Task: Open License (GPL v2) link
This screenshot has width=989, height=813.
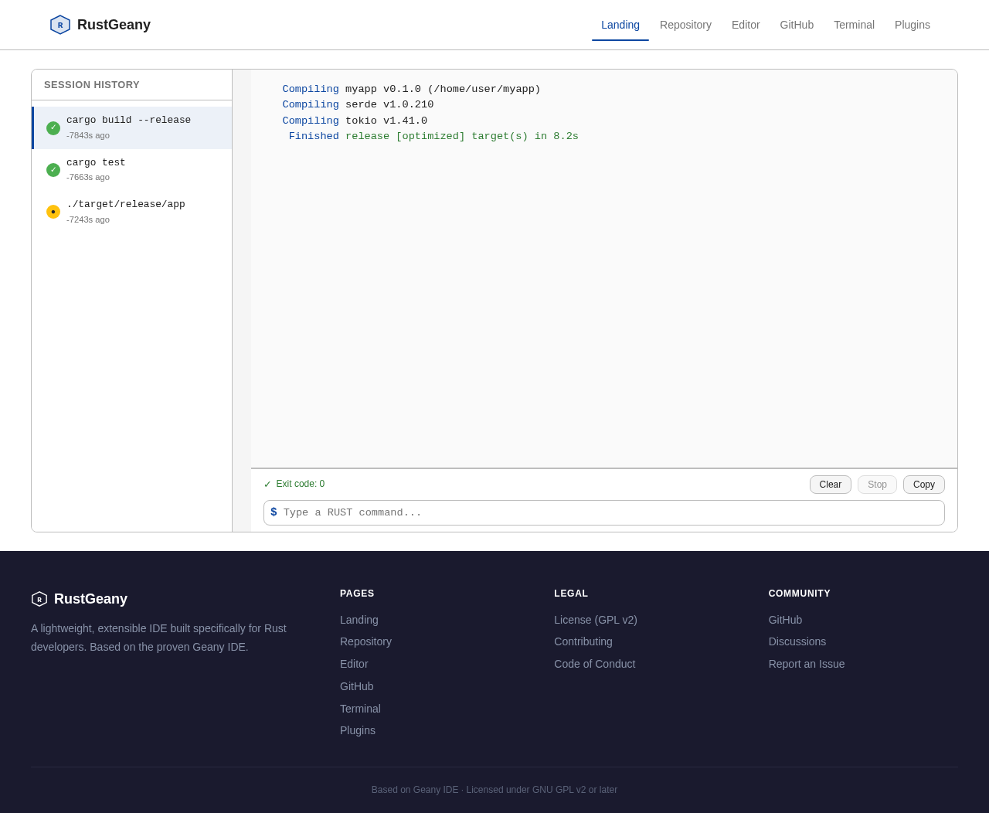Action: point(596,620)
